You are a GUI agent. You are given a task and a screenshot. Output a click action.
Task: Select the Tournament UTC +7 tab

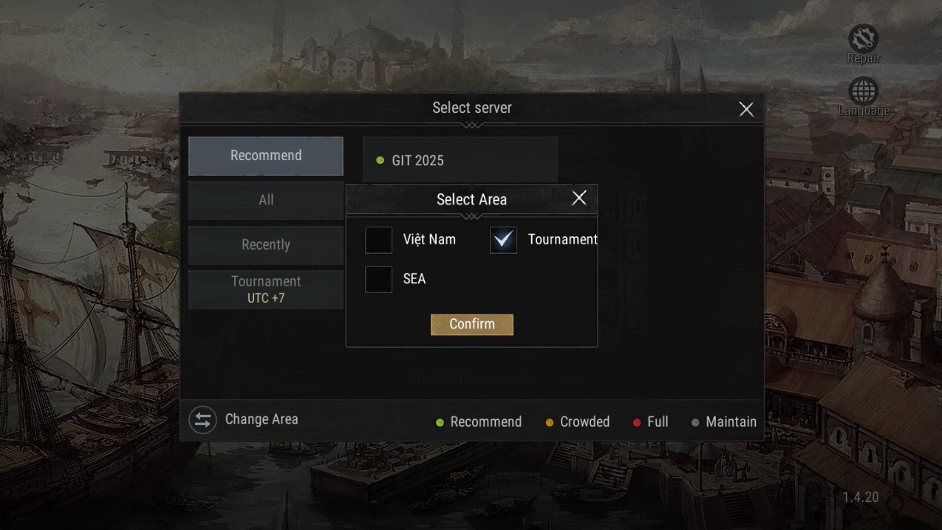pyautogui.click(x=266, y=289)
